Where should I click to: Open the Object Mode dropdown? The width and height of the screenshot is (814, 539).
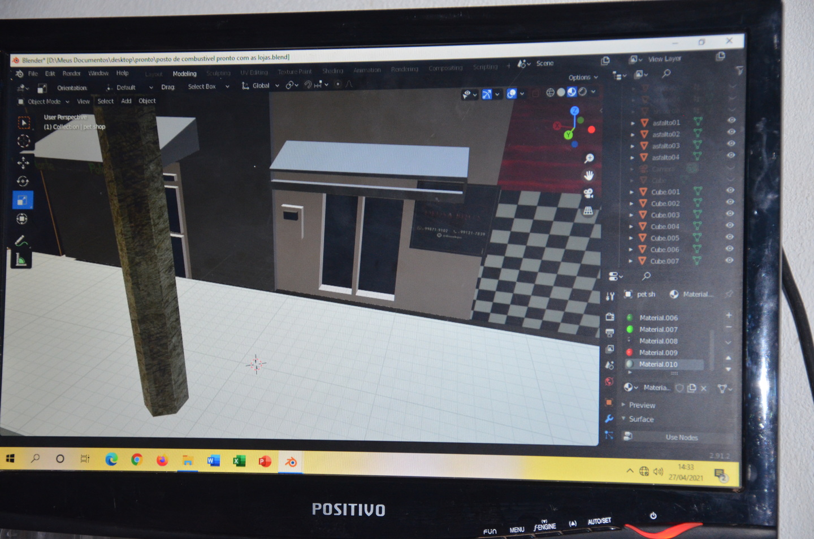[44, 102]
